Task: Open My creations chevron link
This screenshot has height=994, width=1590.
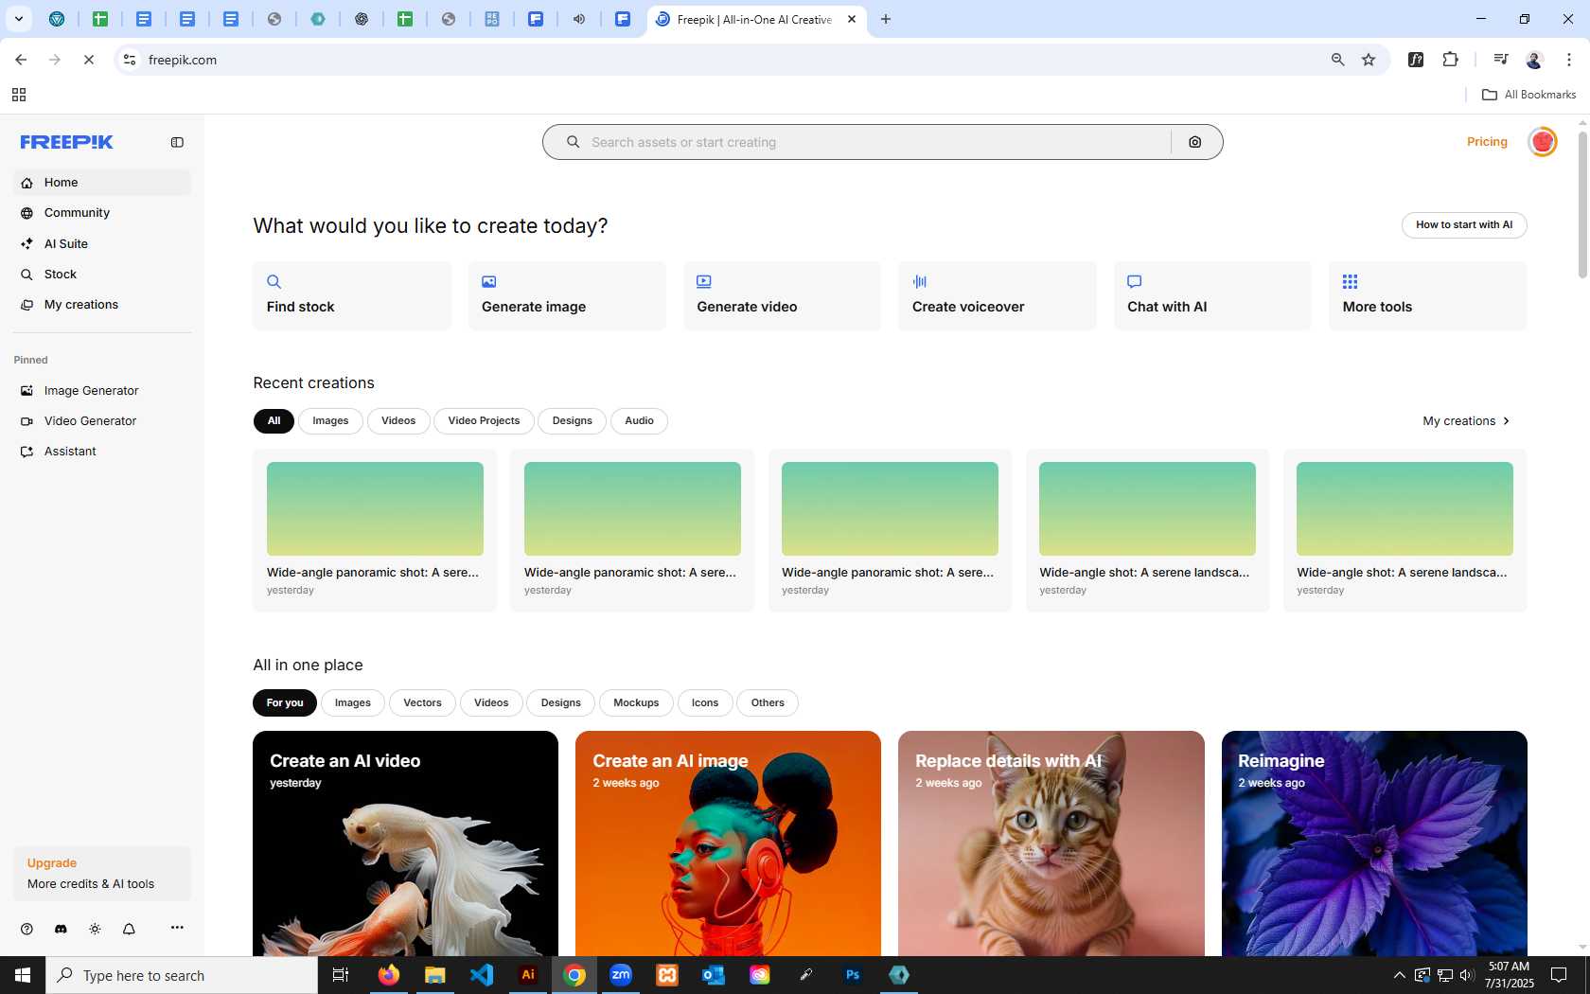Action: (1467, 421)
